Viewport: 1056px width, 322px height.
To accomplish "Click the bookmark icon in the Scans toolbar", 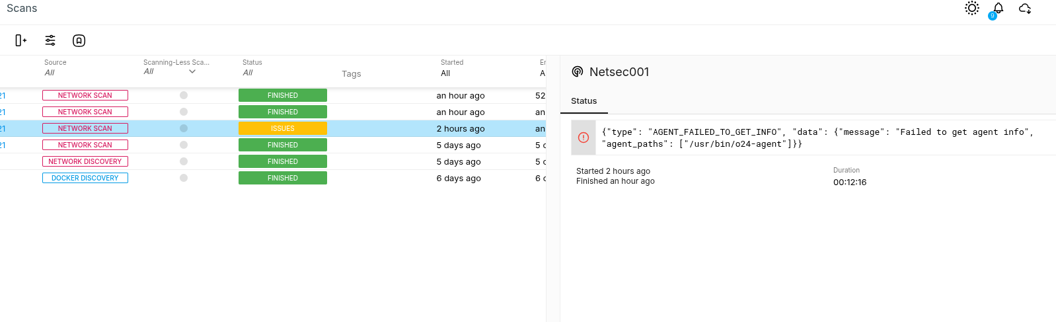I will [x=79, y=40].
